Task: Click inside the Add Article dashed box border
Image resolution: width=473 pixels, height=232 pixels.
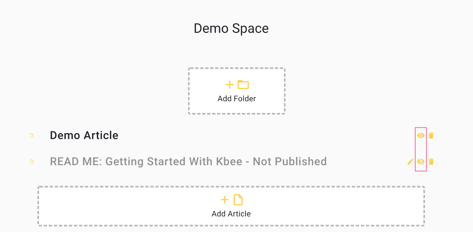Action: pyautogui.click(x=231, y=206)
